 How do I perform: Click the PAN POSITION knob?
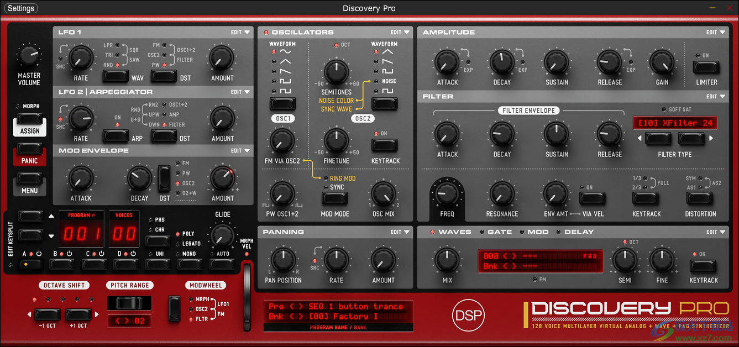282,260
